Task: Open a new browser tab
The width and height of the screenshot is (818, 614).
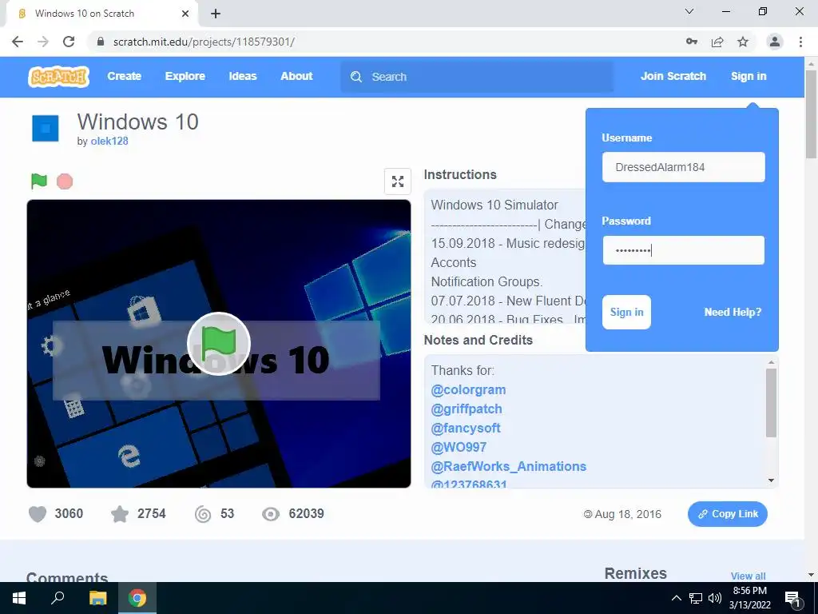Action: [216, 14]
